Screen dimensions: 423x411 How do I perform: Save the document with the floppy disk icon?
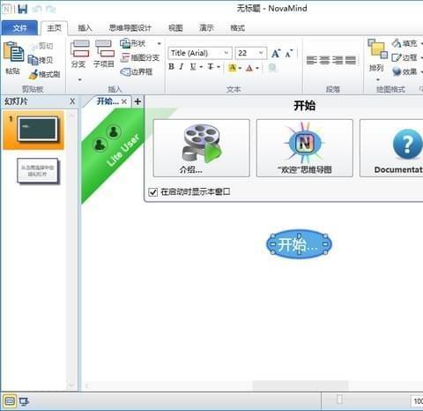point(23,9)
